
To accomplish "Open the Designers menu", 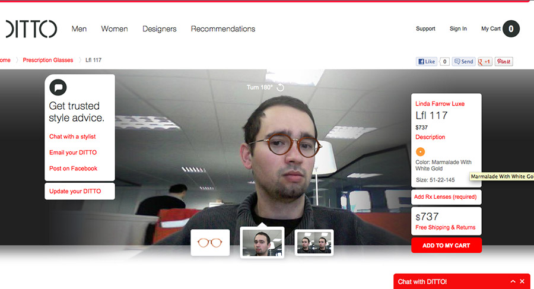I will [160, 29].
